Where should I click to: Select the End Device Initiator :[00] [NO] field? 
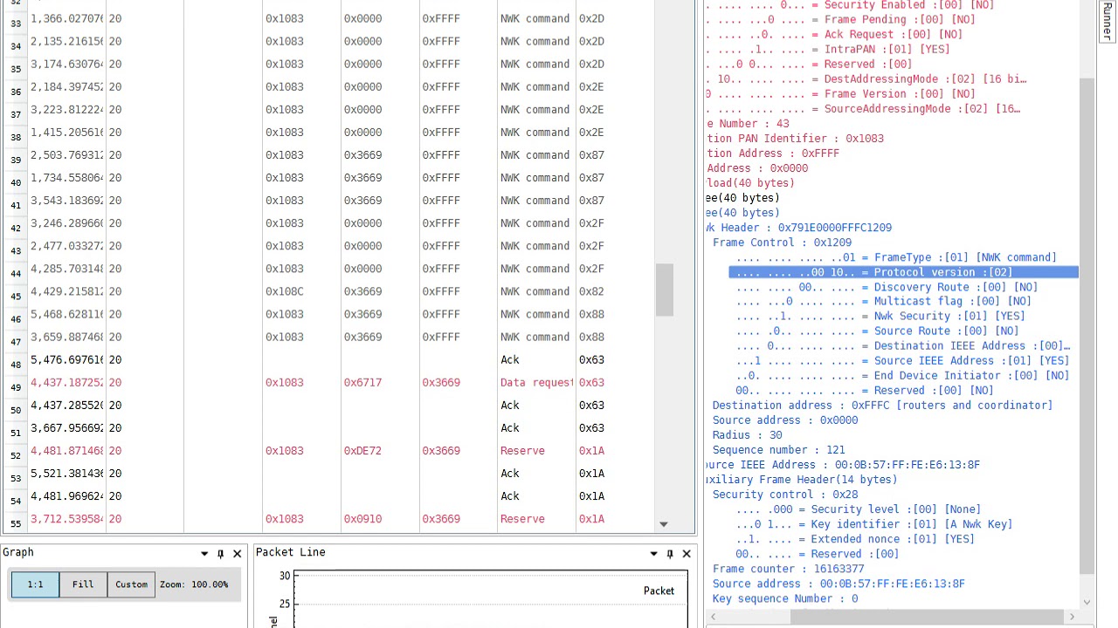(901, 376)
